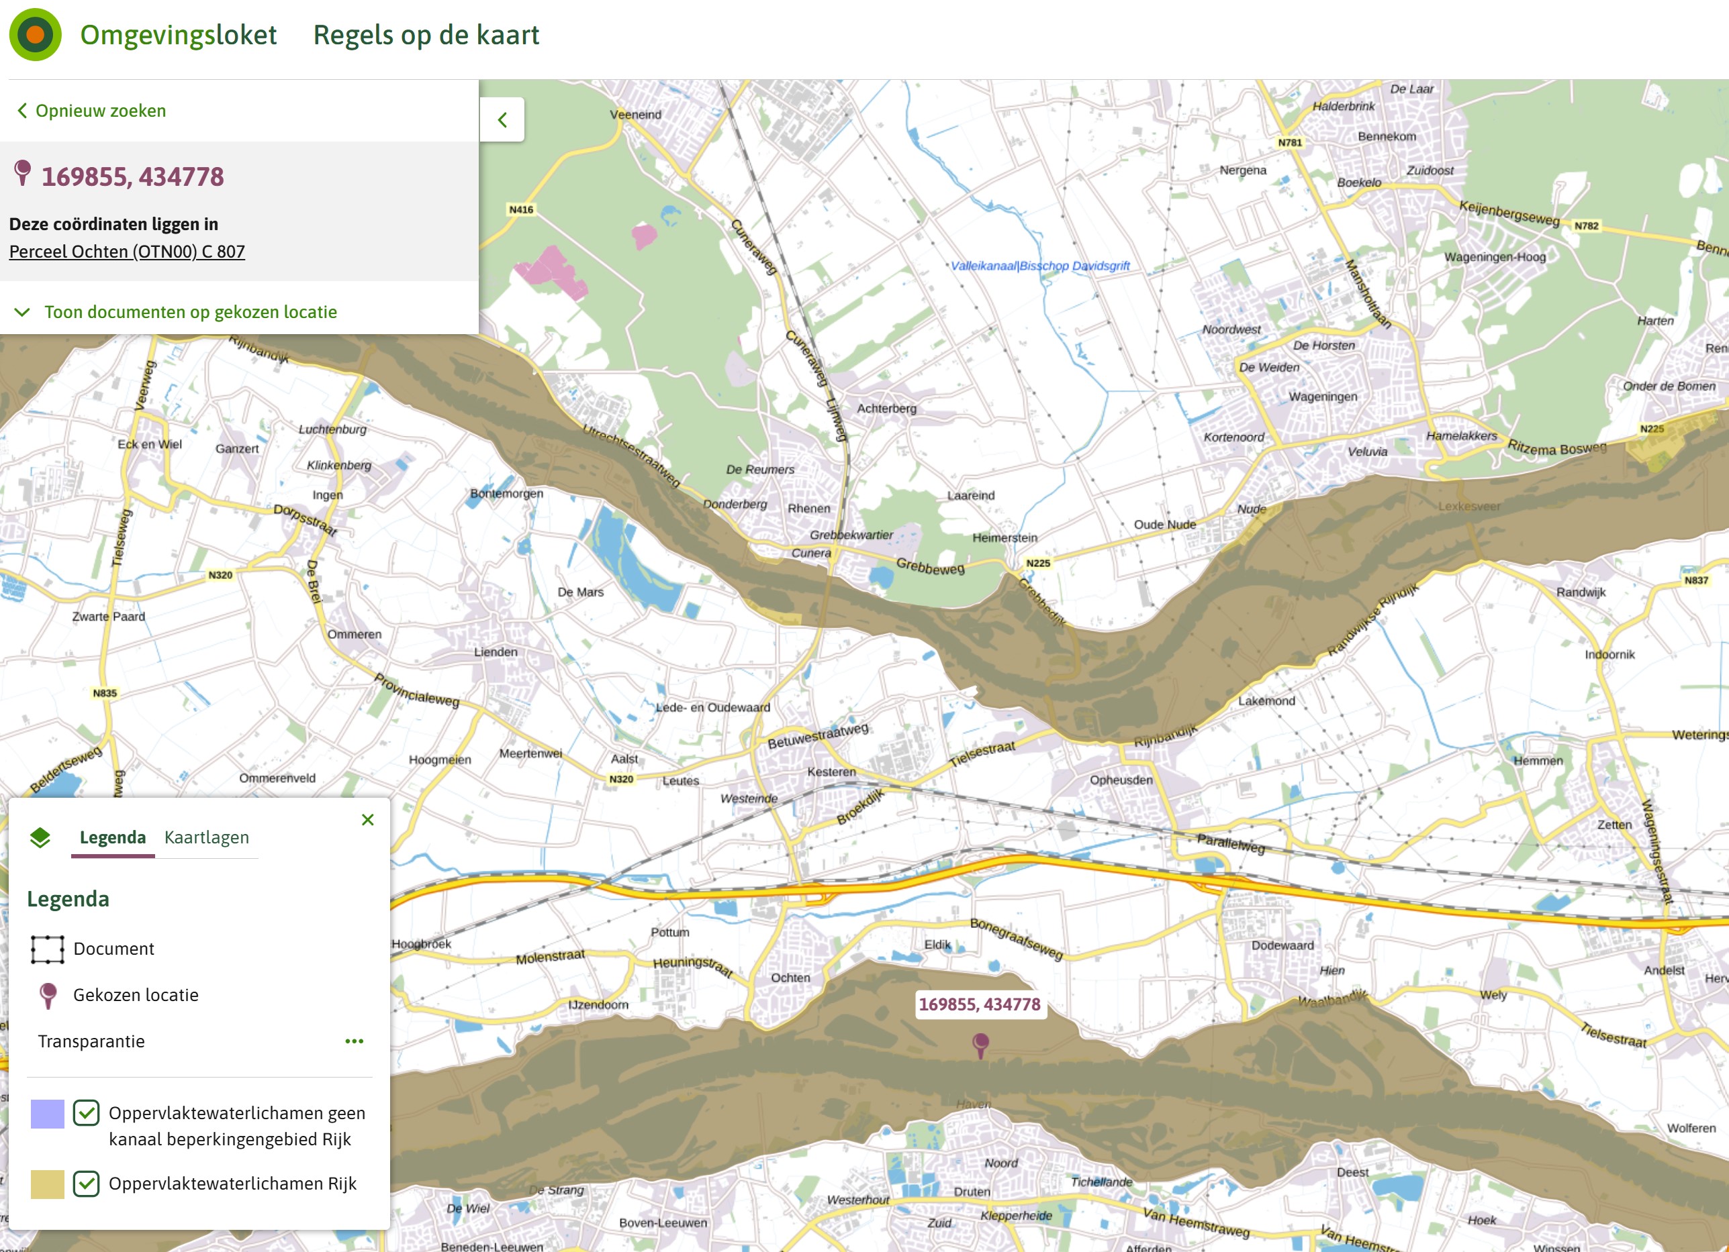Screen dimensions: 1729x1252
Task: Select the Legenda tab
Action: tap(113, 838)
